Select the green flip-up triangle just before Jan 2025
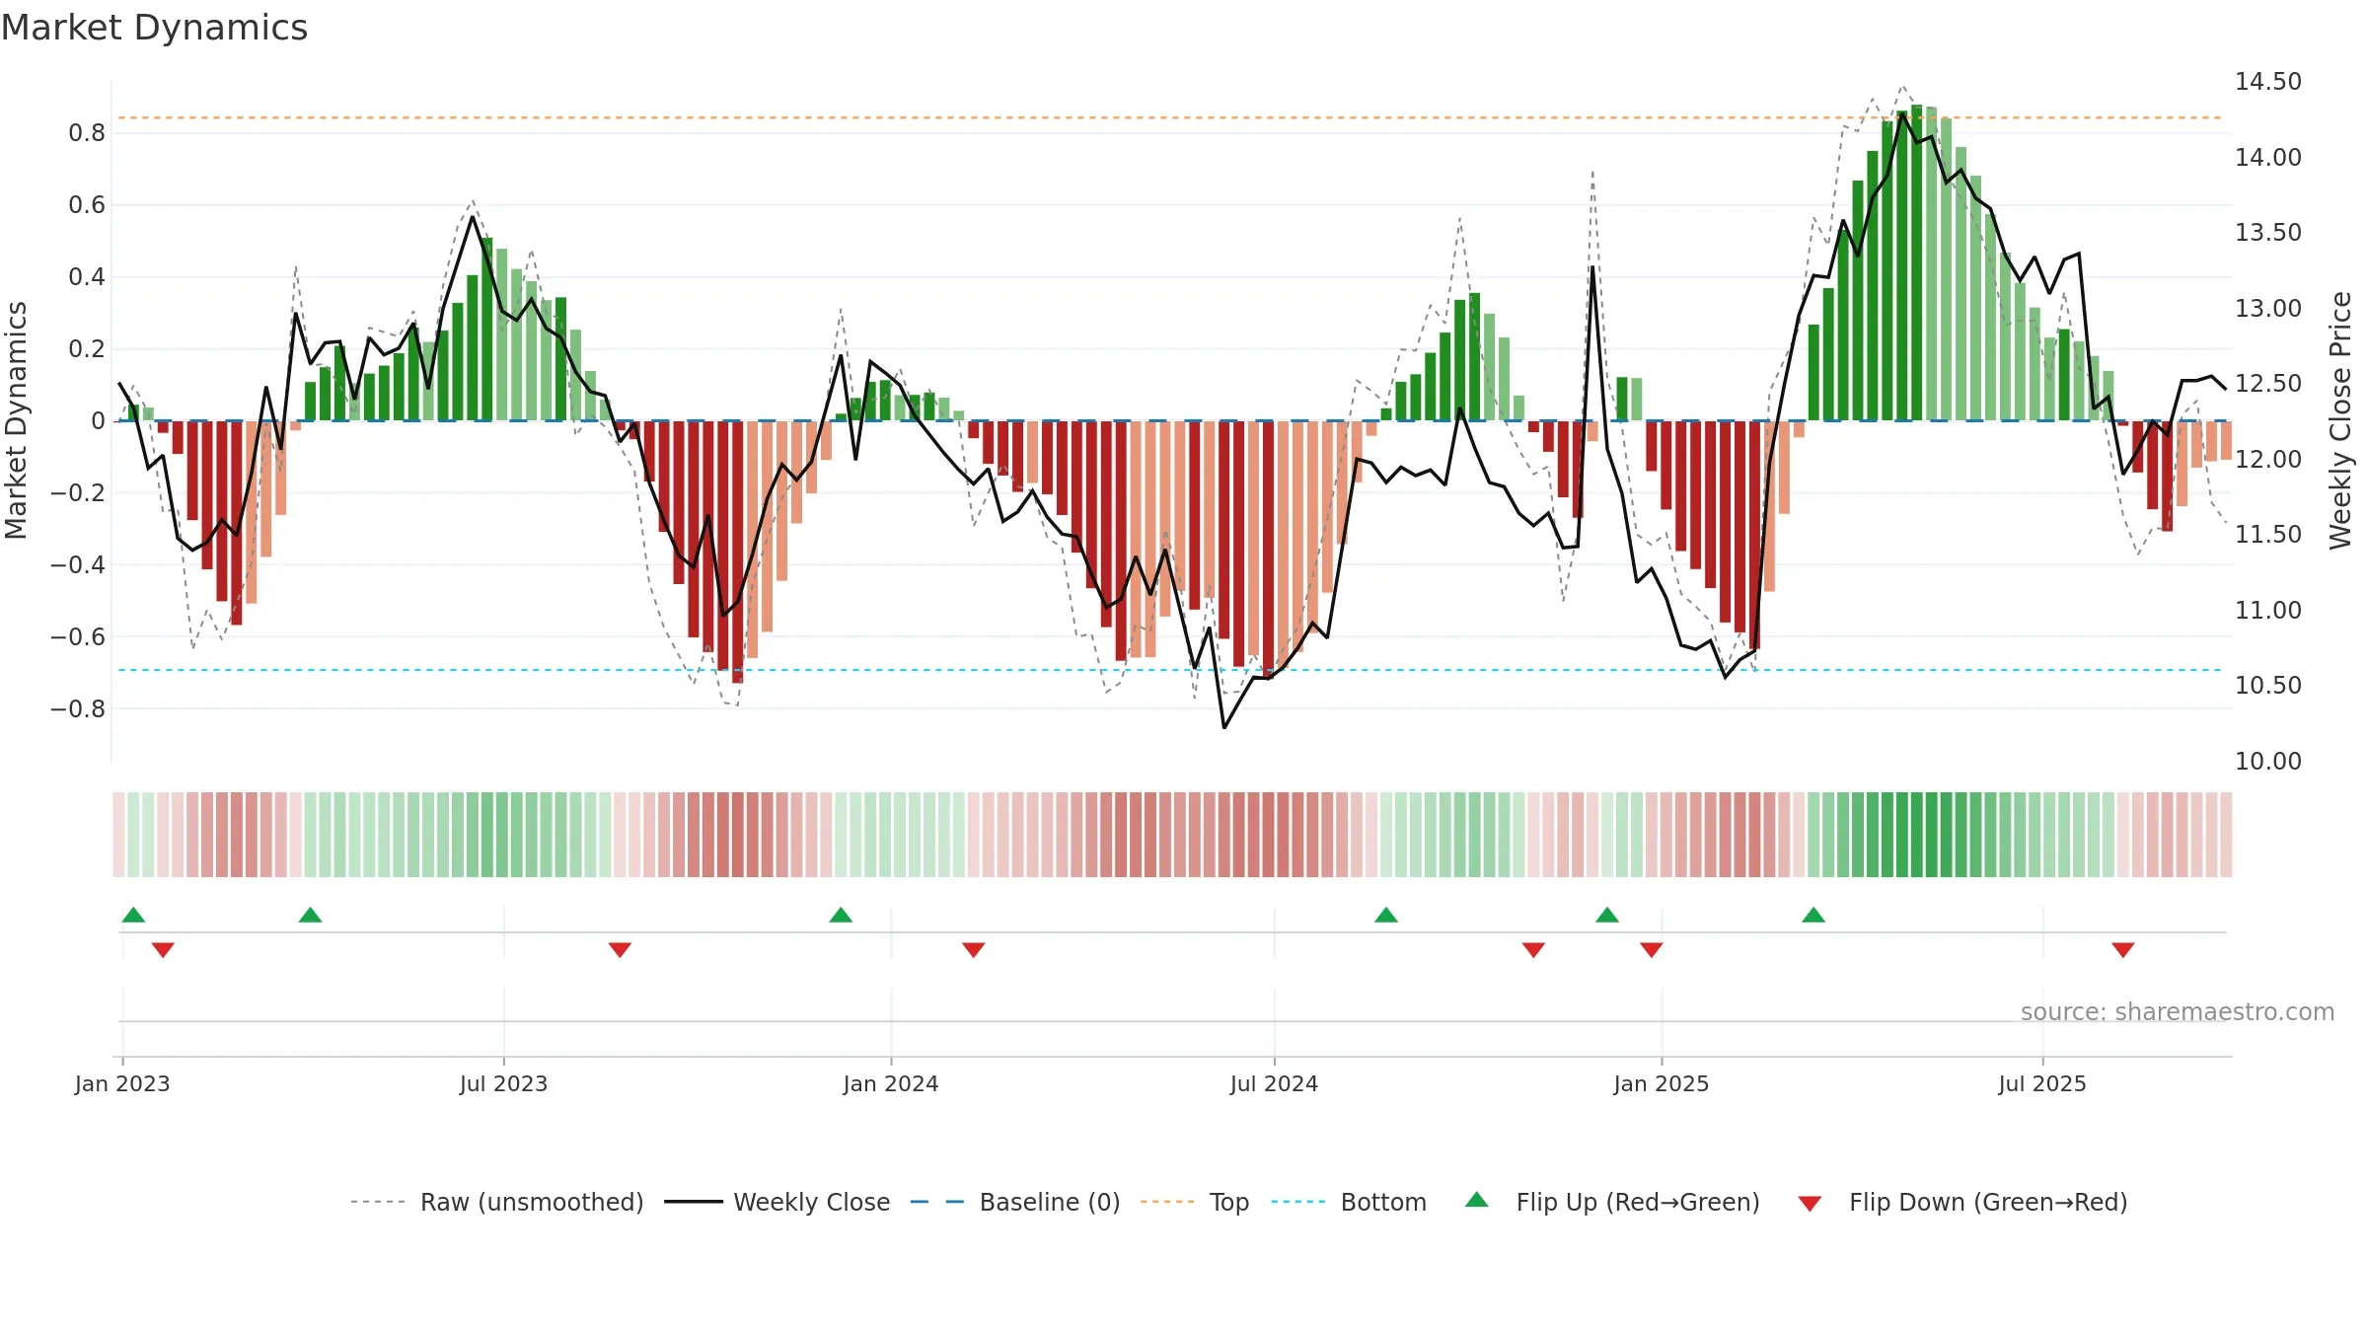This screenshot has height=1332, width=2368. (x=1607, y=915)
